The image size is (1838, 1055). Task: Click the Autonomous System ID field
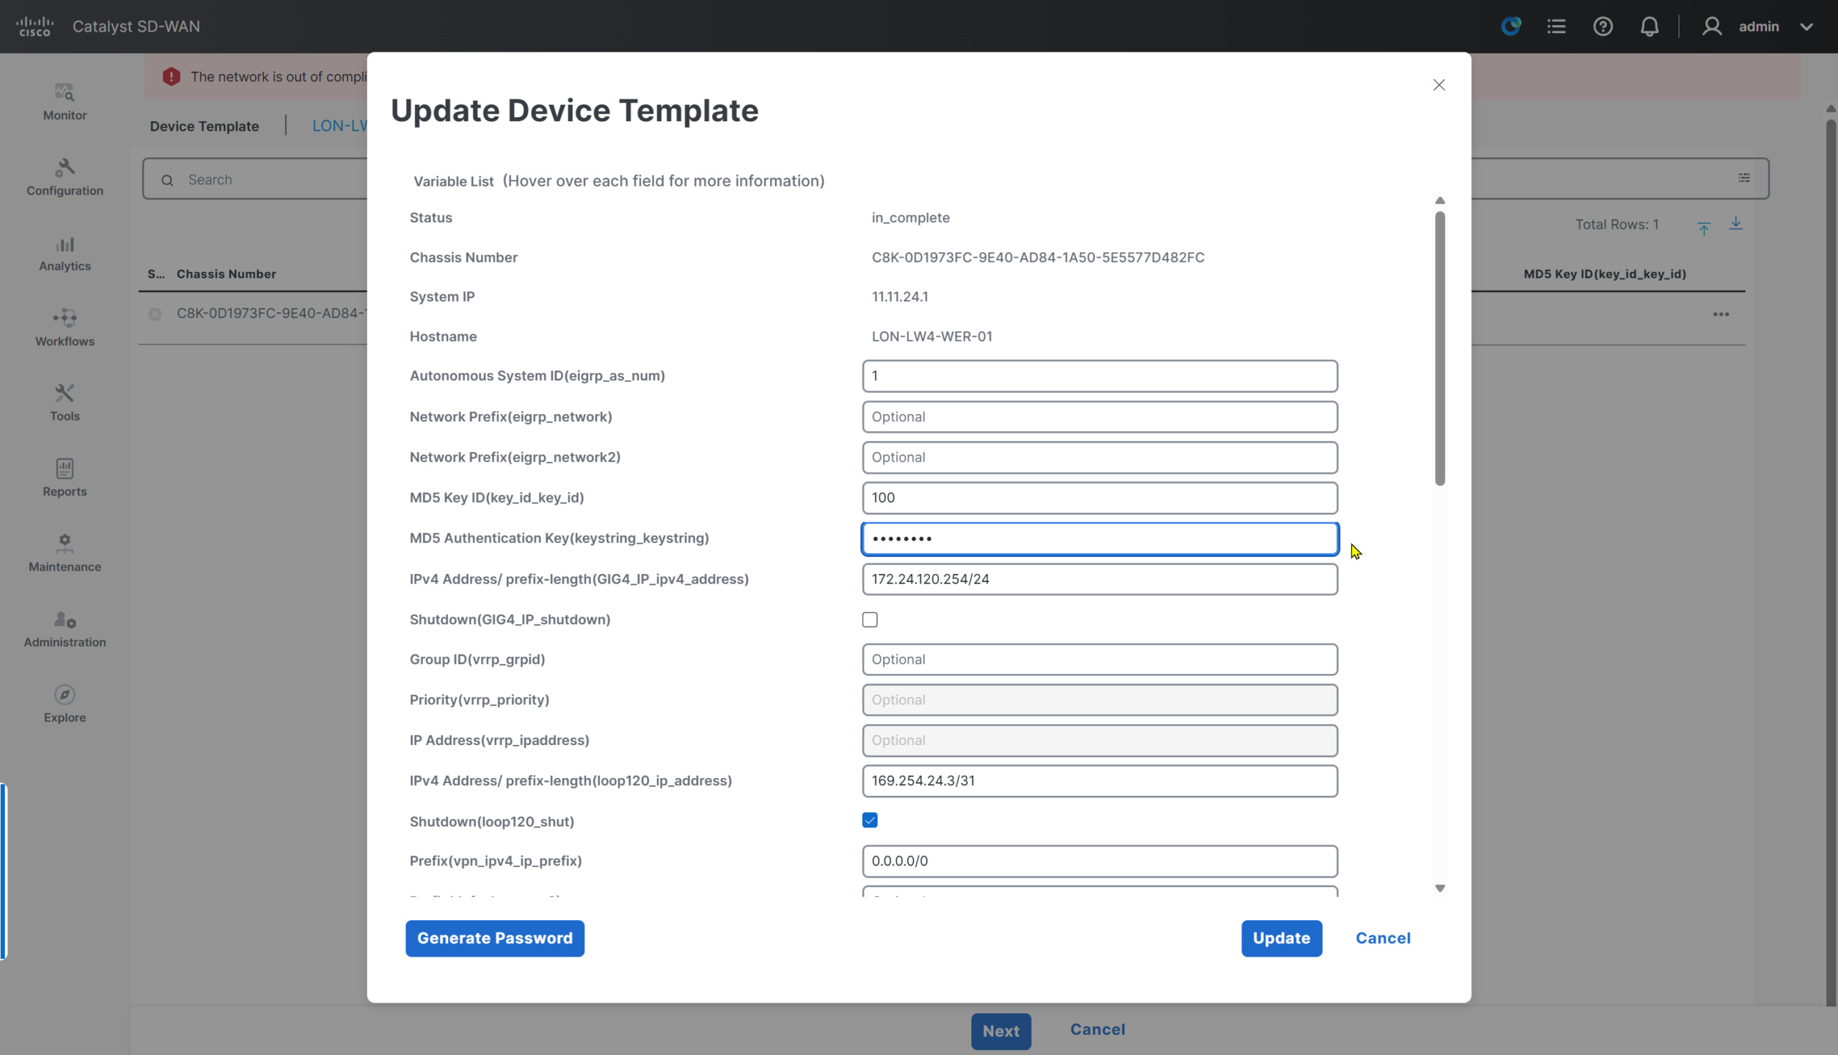tap(1099, 376)
